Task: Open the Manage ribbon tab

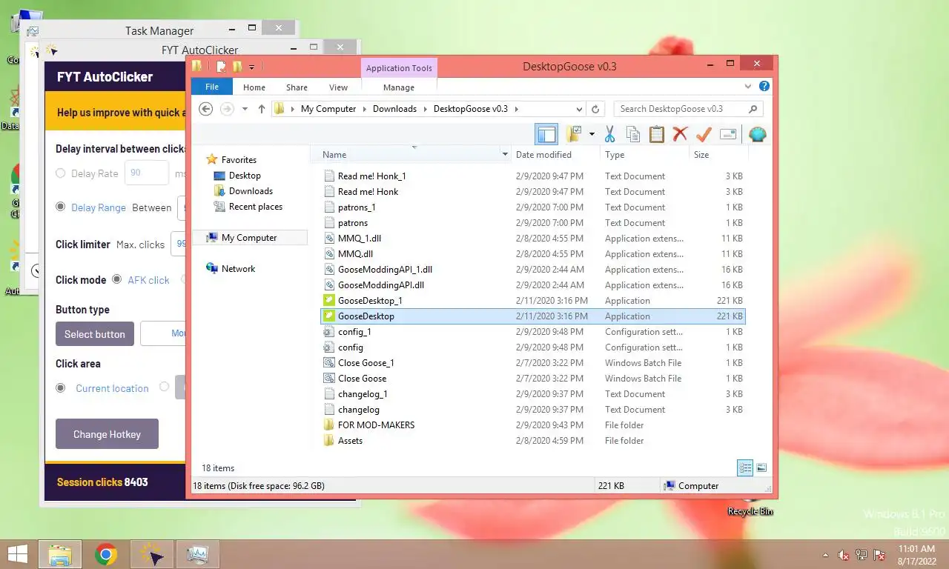Action: click(x=399, y=87)
